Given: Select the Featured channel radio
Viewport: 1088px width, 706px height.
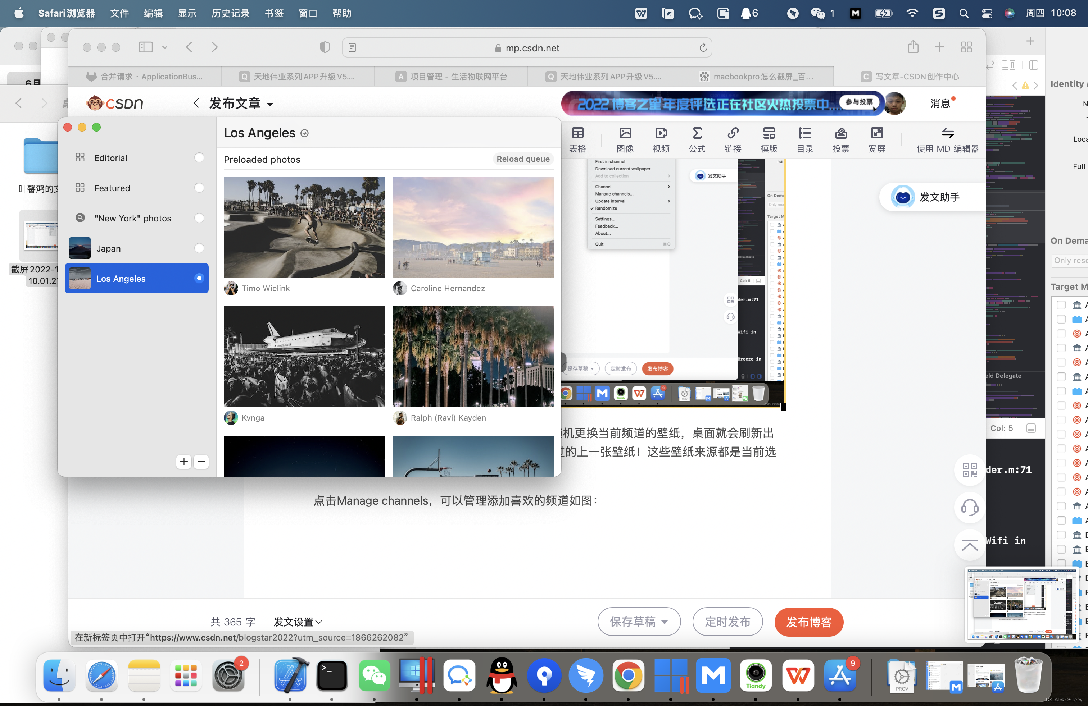Looking at the screenshot, I should point(199,188).
